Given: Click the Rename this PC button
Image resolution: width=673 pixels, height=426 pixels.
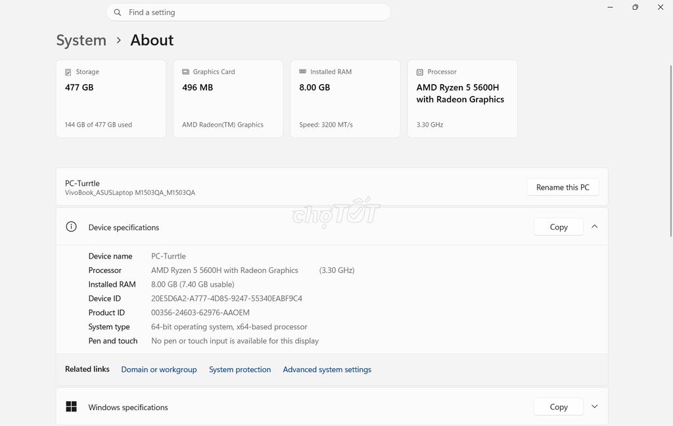Looking at the screenshot, I should [563, 186].
